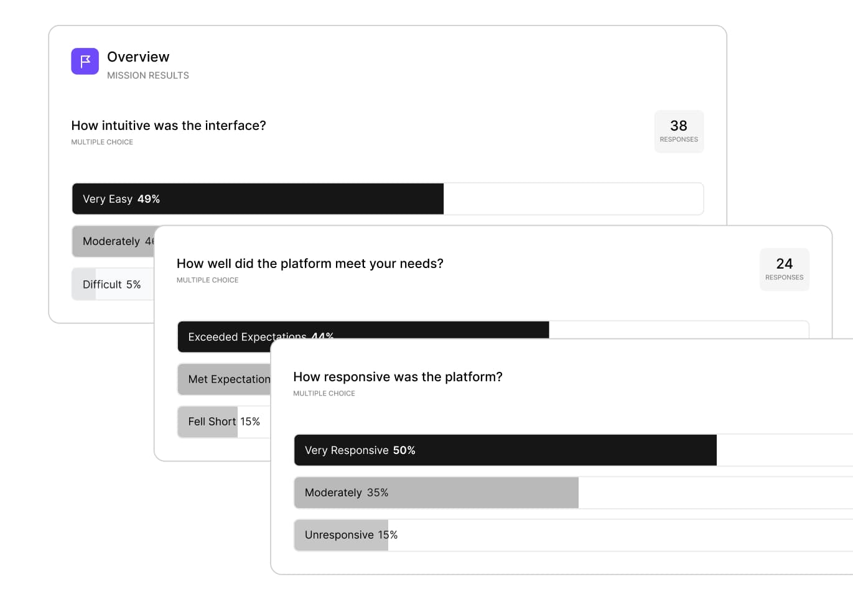Select the Difficult 5% bar
Screen dimensions: 853x597
pos(112,284)
